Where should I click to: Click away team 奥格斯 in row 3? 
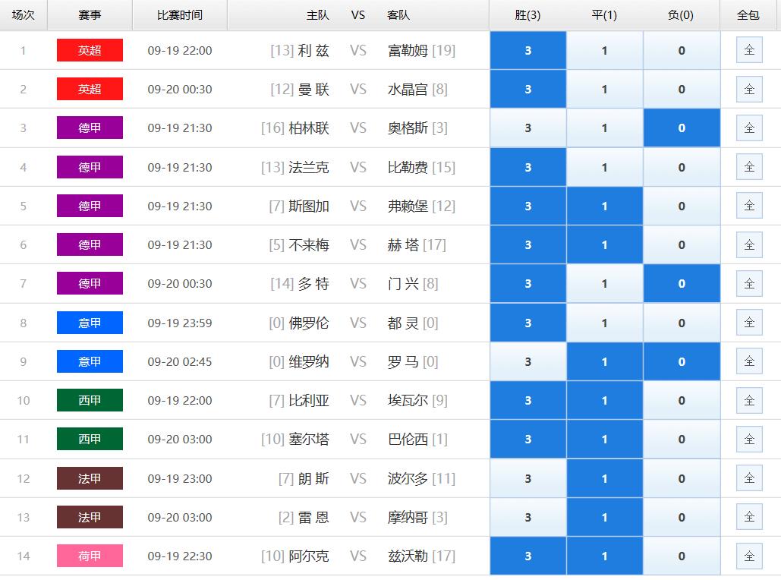[408, 128]
